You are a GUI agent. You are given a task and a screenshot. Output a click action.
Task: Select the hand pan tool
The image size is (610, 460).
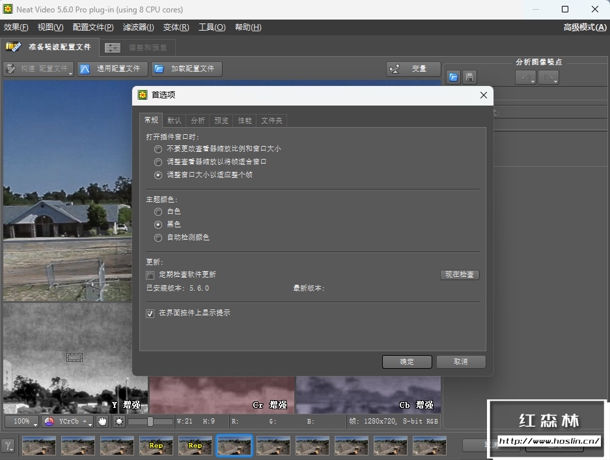pos(102,422)
